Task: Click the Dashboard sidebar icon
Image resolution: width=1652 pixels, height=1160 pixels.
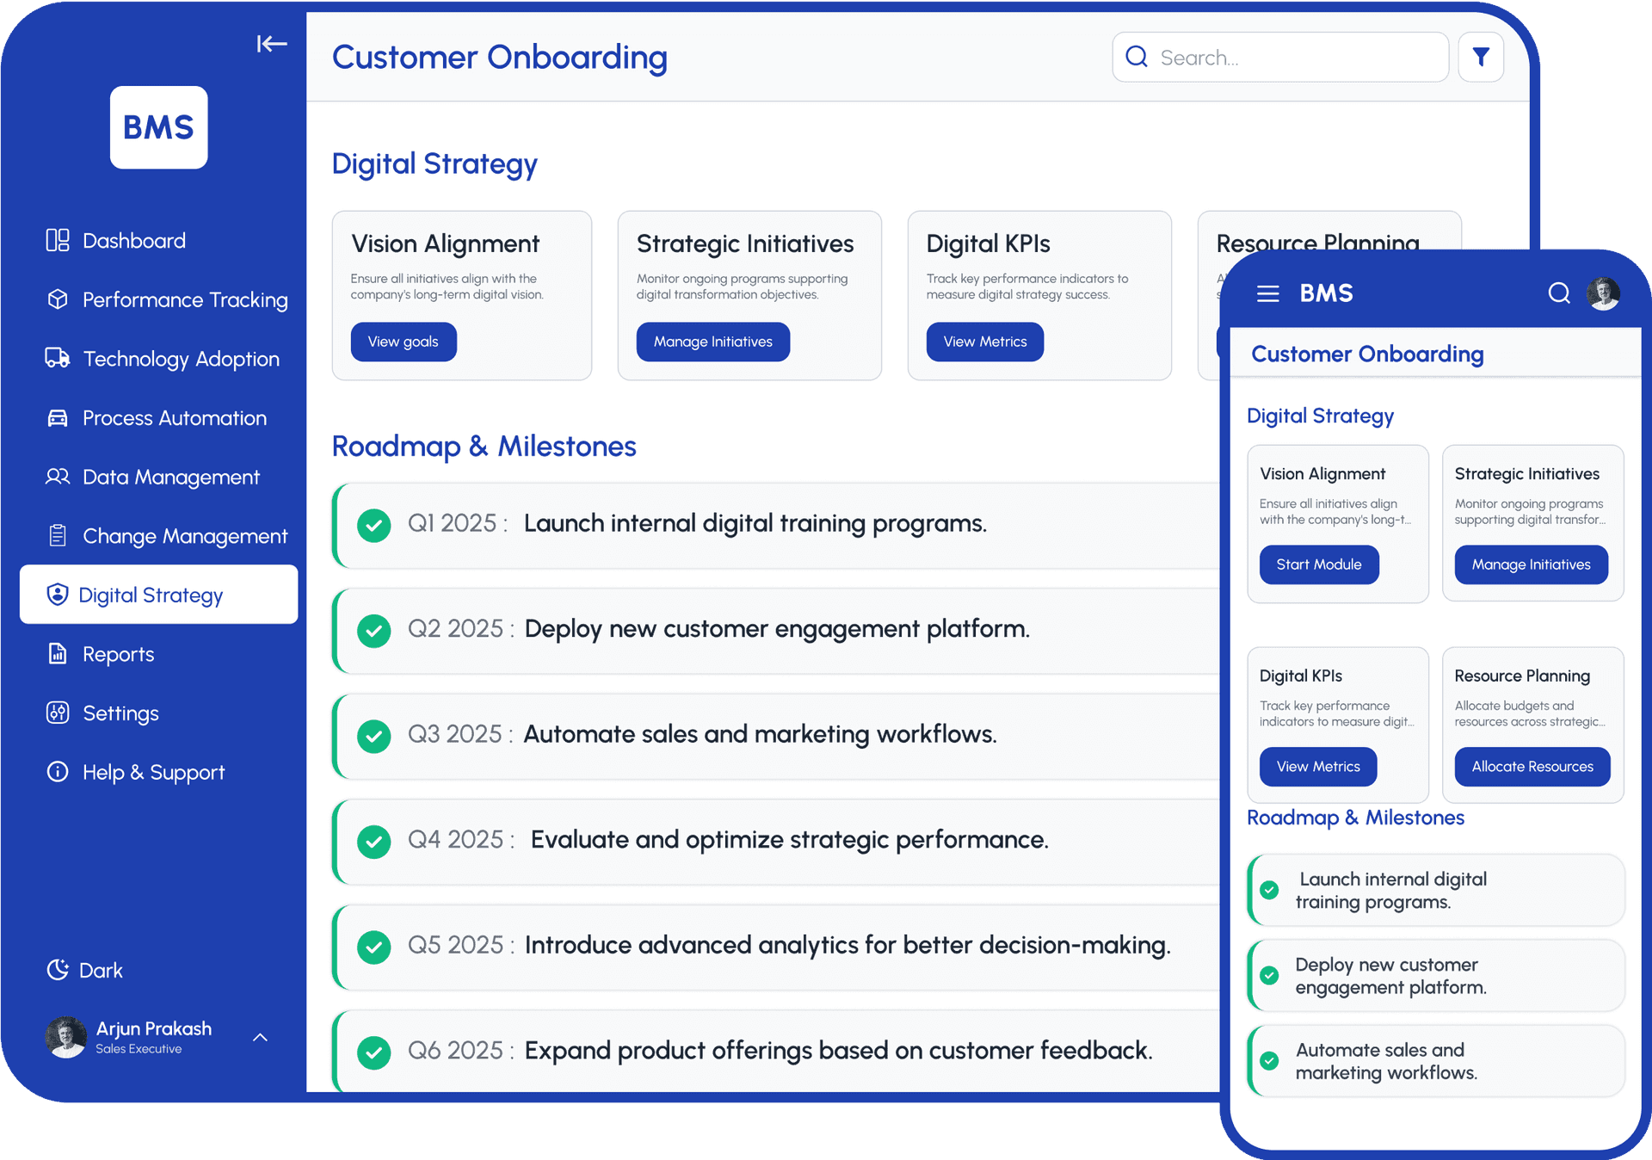Action: 58,240
